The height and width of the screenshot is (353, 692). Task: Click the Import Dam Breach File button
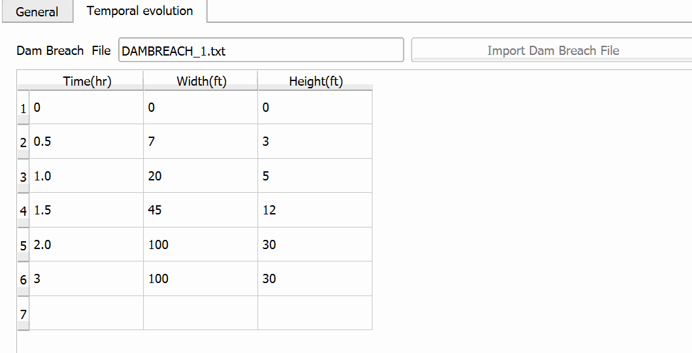[552, 50]
